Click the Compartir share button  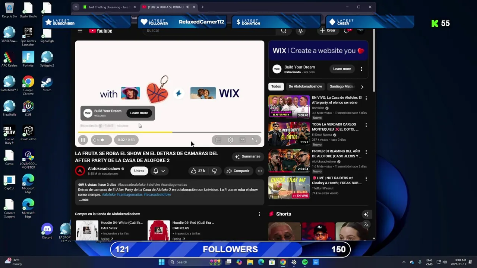point(238,171)
